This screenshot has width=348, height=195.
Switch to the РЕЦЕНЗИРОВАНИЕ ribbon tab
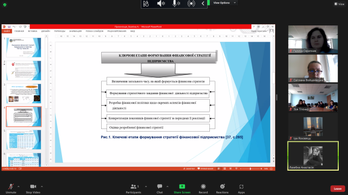pos(117,31)
